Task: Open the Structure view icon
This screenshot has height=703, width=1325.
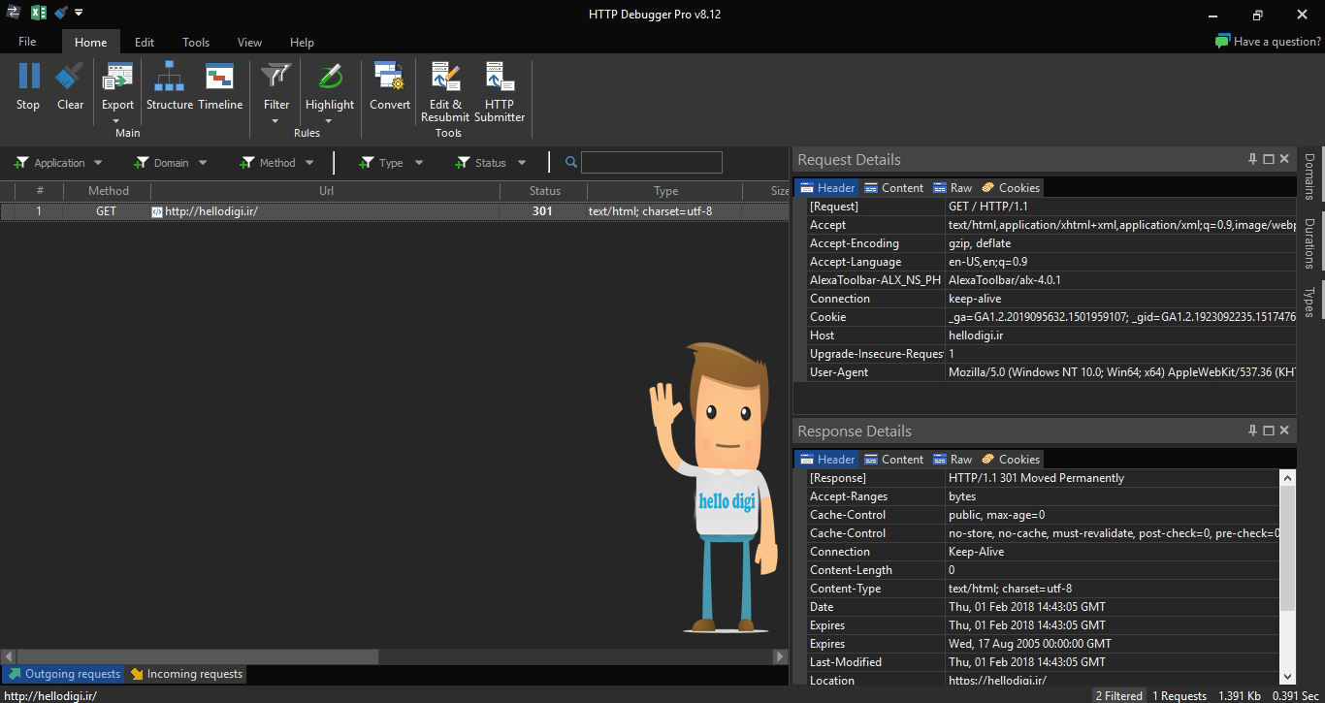Action: coord(169,78)
